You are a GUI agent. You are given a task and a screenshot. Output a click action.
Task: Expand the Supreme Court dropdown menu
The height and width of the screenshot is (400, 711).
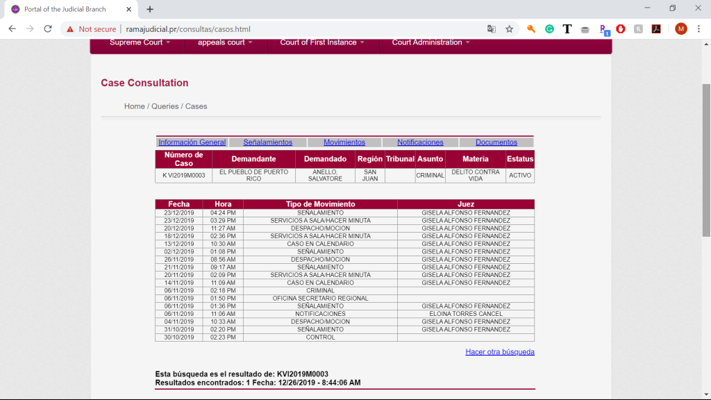tap(140, 42)
